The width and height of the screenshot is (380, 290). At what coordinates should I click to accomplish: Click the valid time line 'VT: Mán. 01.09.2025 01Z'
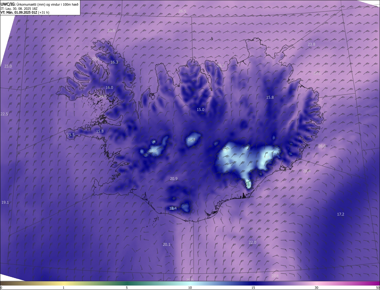(18, 13)
